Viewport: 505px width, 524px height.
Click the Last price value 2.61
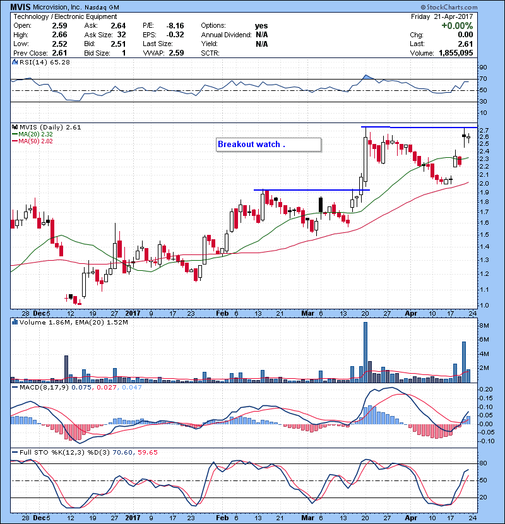coord(466,44)
